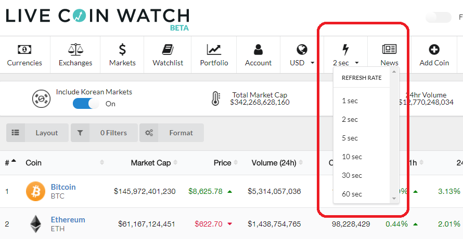The height and width of the screenshot is (239, 463).
Task: Expand the USD currency dropdown arrow
Action: pos(313,63)
